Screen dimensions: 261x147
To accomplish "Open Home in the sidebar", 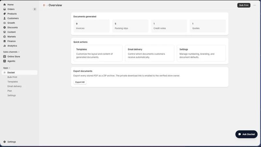I will [x=20, y=5].
